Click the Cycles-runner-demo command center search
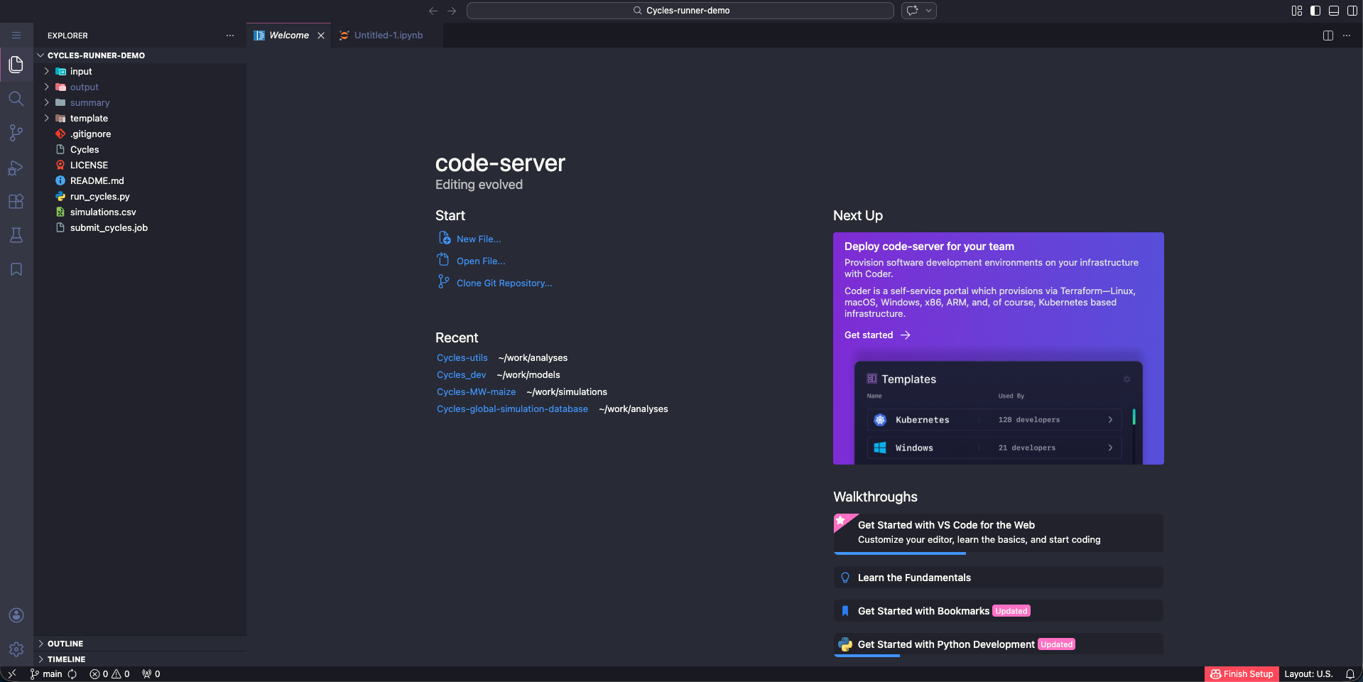 coord(680,11)
